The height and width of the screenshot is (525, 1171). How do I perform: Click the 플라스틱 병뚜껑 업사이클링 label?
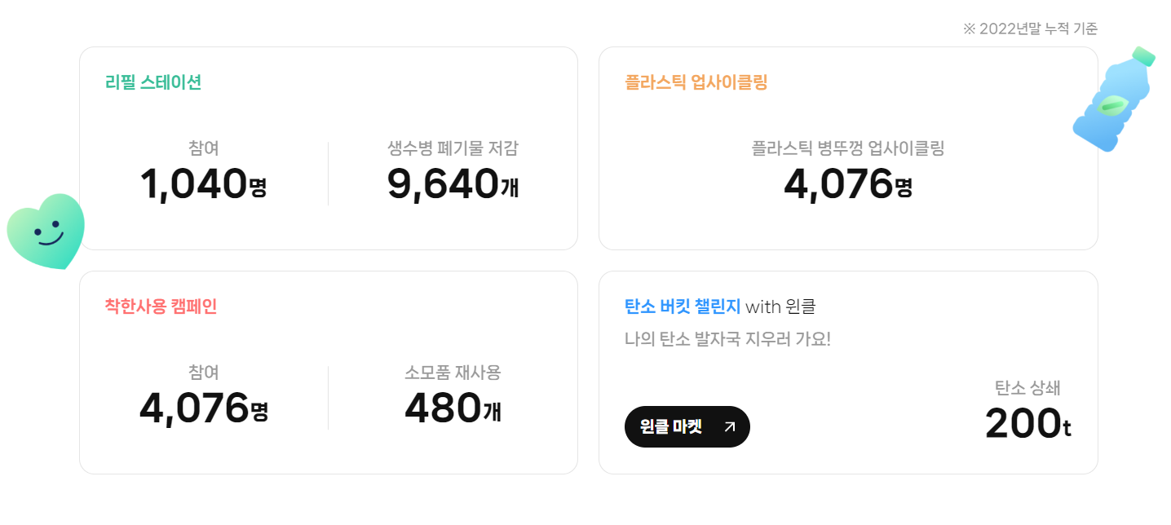pyautogui.click(x=848, y=148)
